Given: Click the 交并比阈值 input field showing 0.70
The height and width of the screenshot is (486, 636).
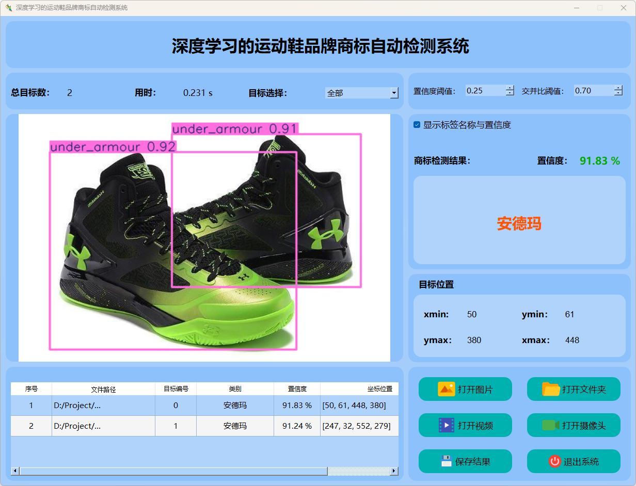Looking at the screenshot, I should pos(594,90).
